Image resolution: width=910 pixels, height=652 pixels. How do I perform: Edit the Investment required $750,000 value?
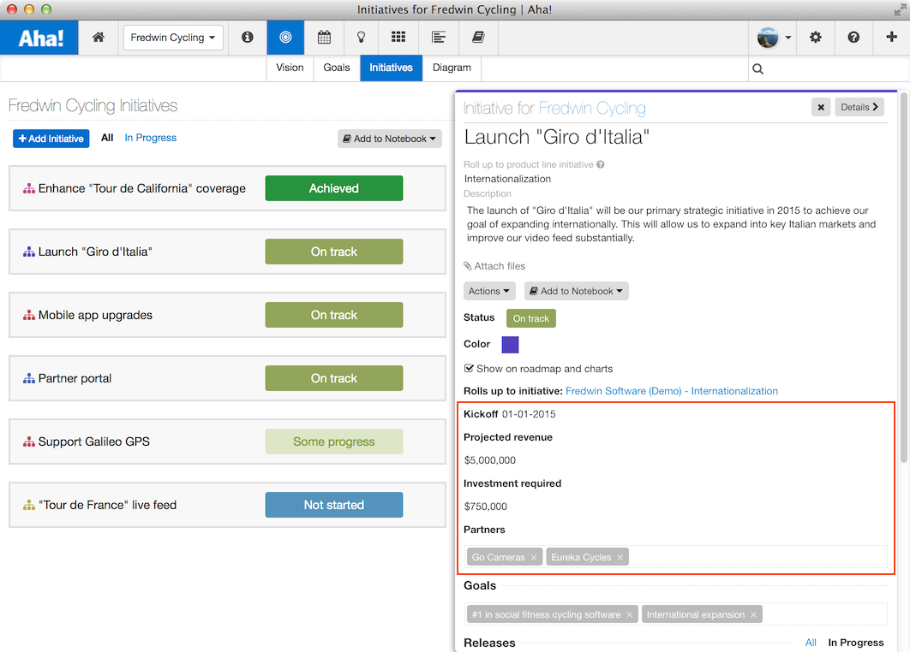(486, 507)
